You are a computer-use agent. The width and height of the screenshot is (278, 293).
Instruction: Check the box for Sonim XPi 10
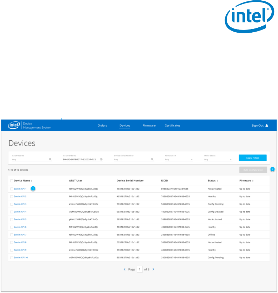pyautogui.click(x=12, y=258)
